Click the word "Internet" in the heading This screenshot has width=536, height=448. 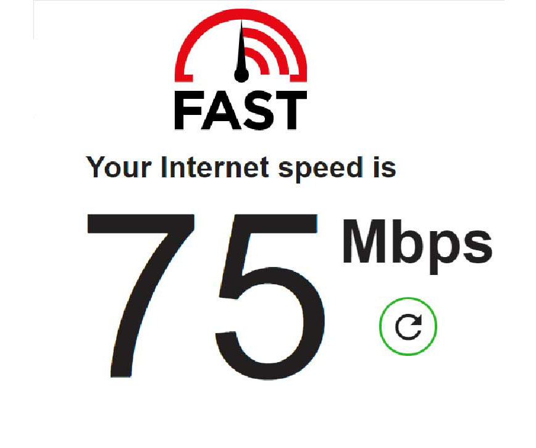[x=215, y=167]
